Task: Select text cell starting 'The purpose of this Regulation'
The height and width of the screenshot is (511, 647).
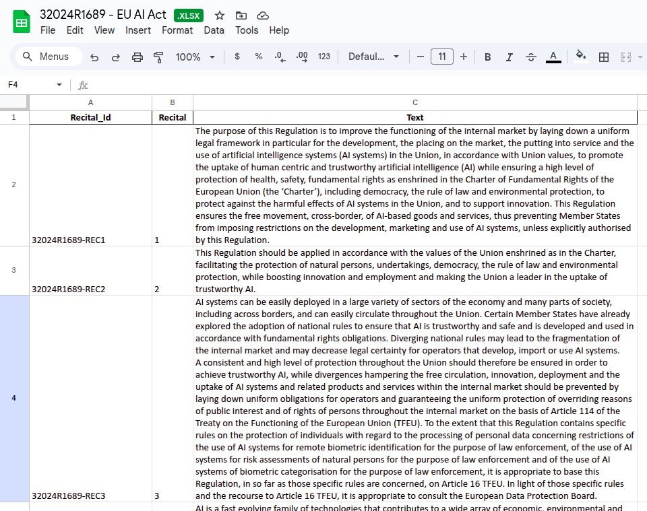Action: (415, 185)
